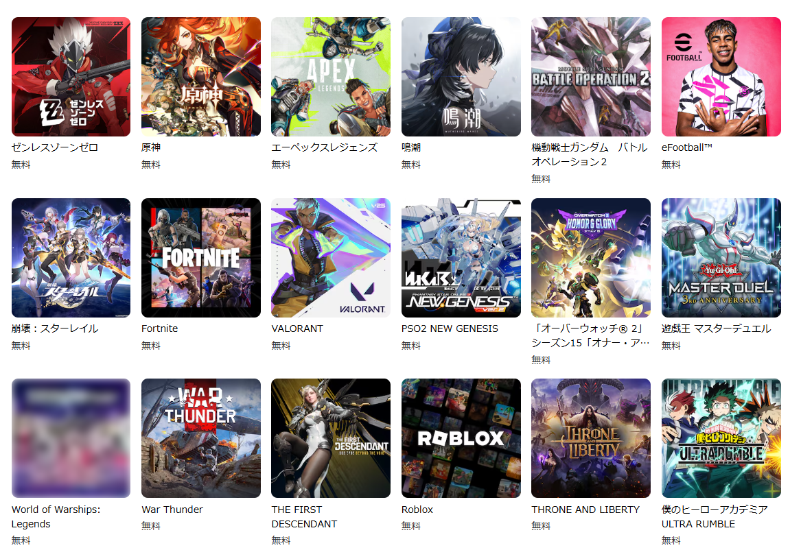Image resolution: width=801 pixels, height=550 pixels.
Task: Select the eFootball cover image
Action: pyautogui.click(x=721, y=77)
